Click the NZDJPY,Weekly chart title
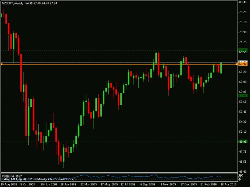 pyautogui.click(x=12, y=3)
